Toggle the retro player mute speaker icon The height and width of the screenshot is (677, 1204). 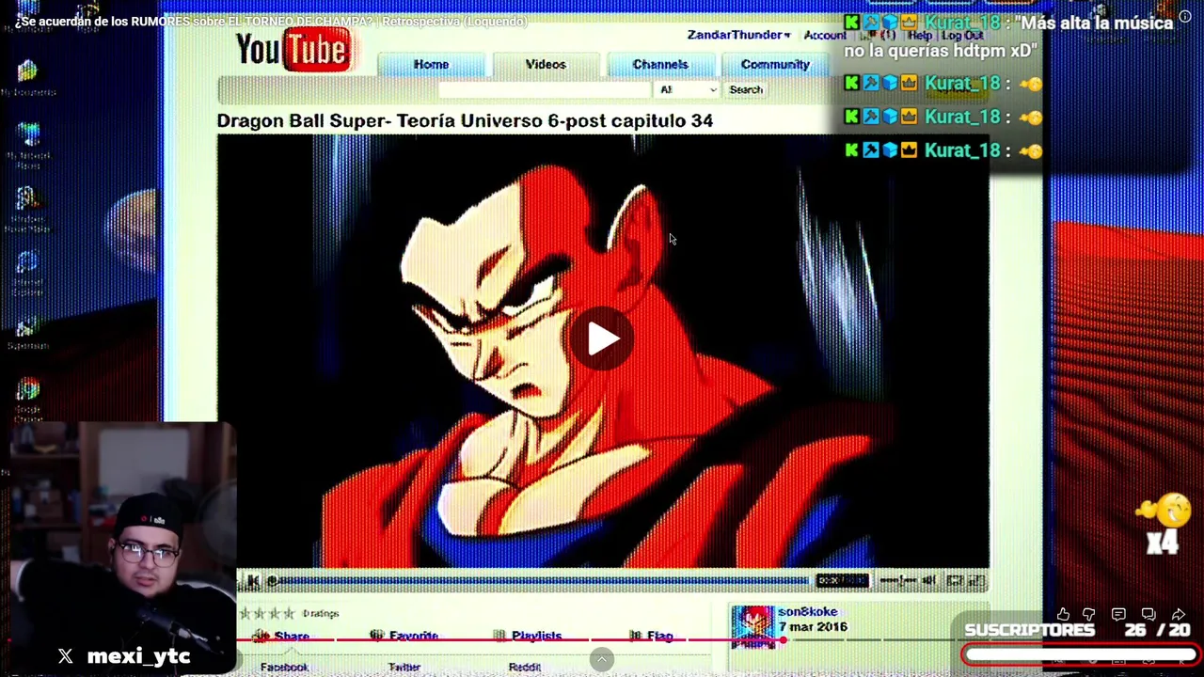[x=929, y=581]
